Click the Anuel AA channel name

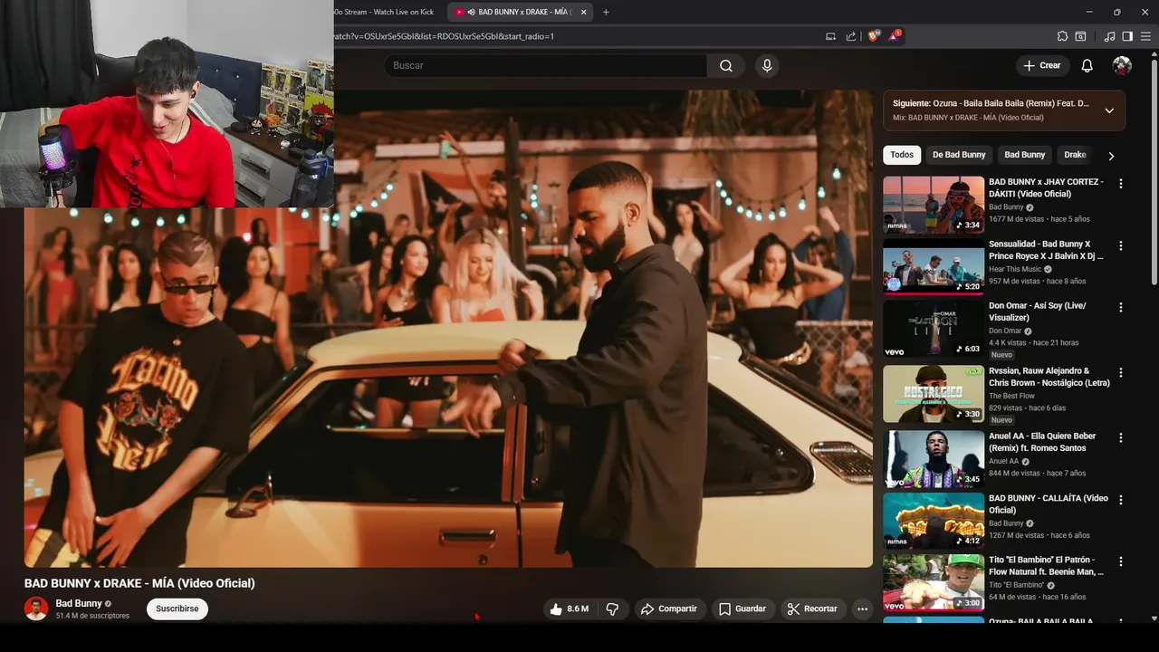[x=1003, y=461]
